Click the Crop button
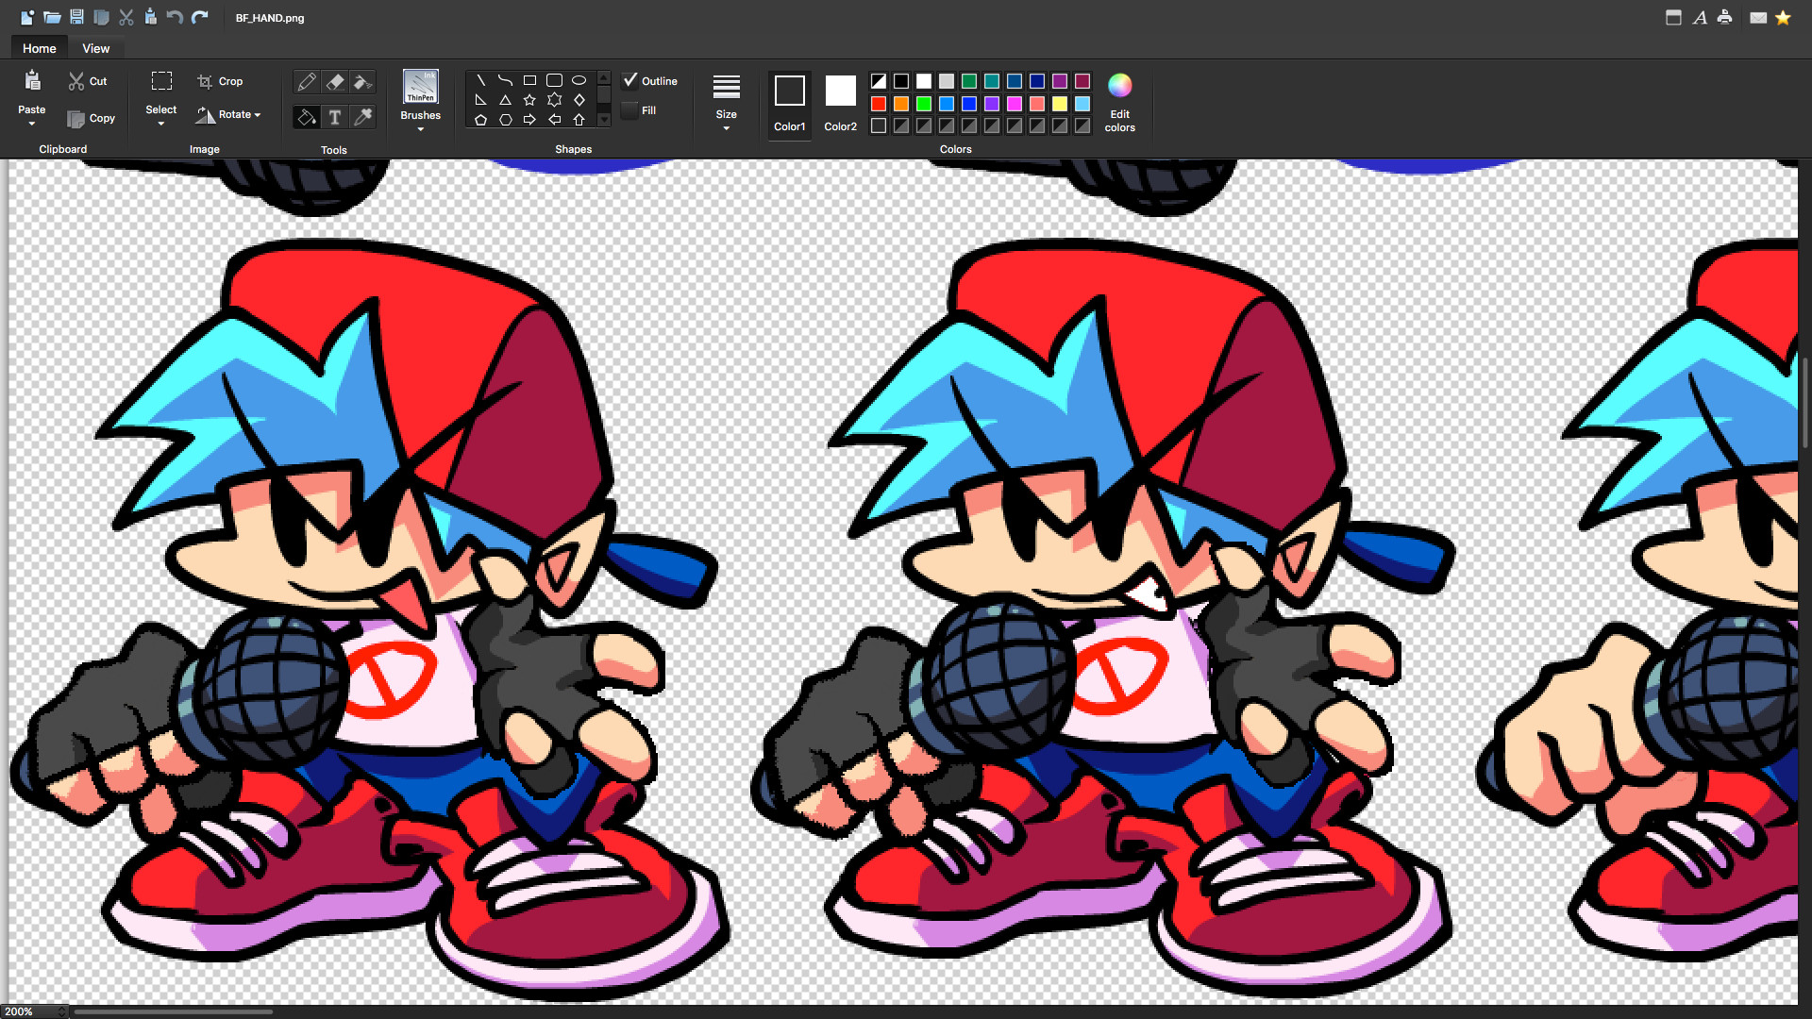 [x=220, y=81]
